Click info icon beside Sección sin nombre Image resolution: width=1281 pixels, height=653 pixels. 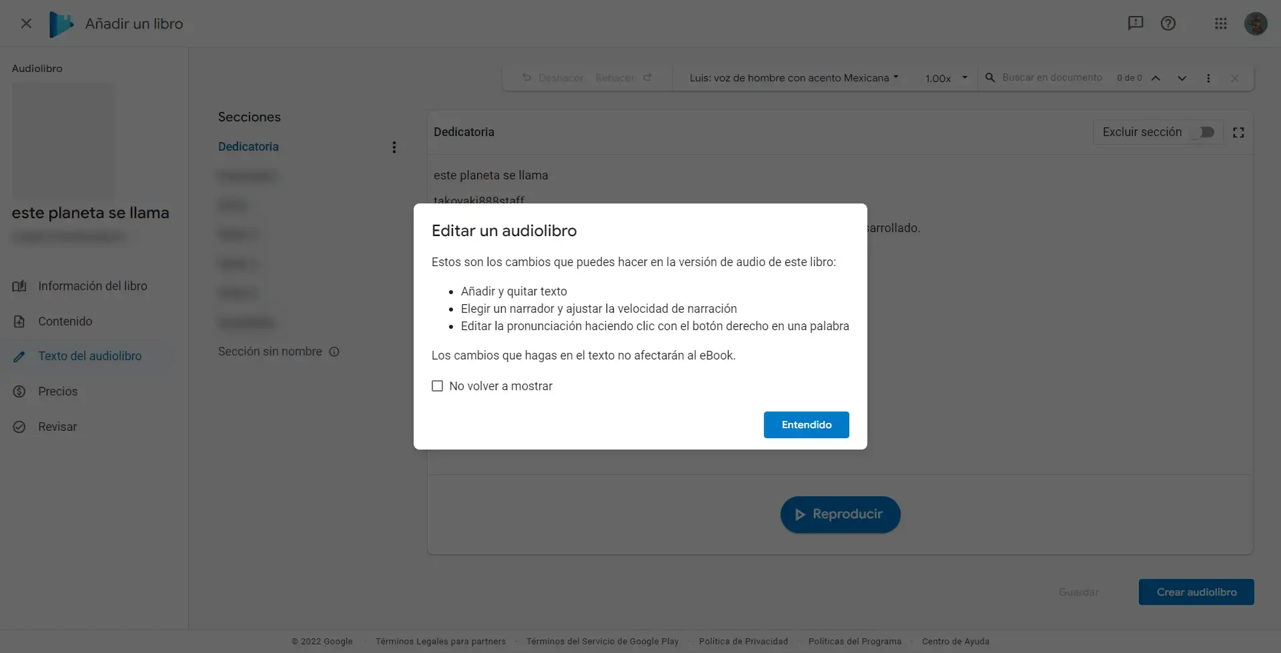(334, 352)
